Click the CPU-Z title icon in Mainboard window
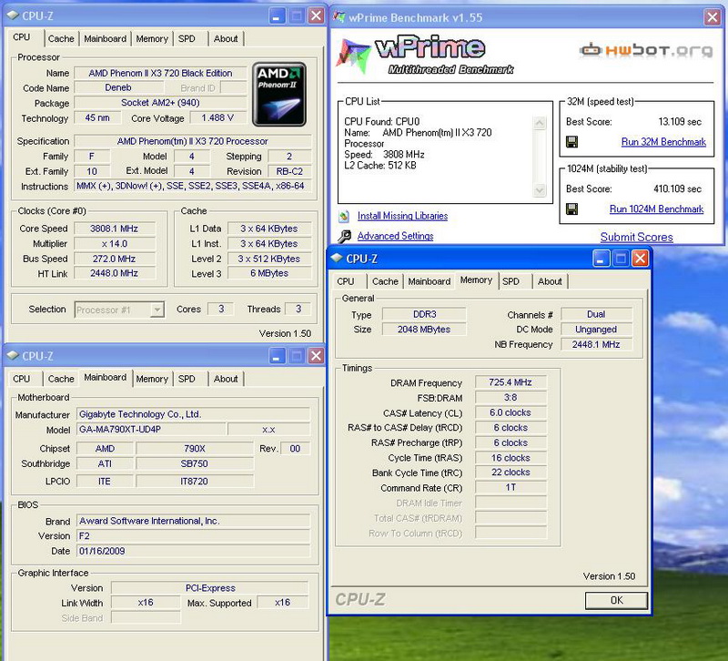 click(13, 356)
